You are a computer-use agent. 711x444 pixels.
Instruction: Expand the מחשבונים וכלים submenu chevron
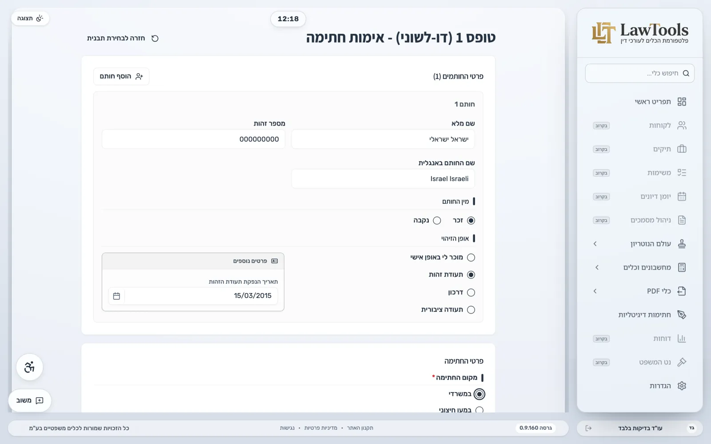[597, 267]
